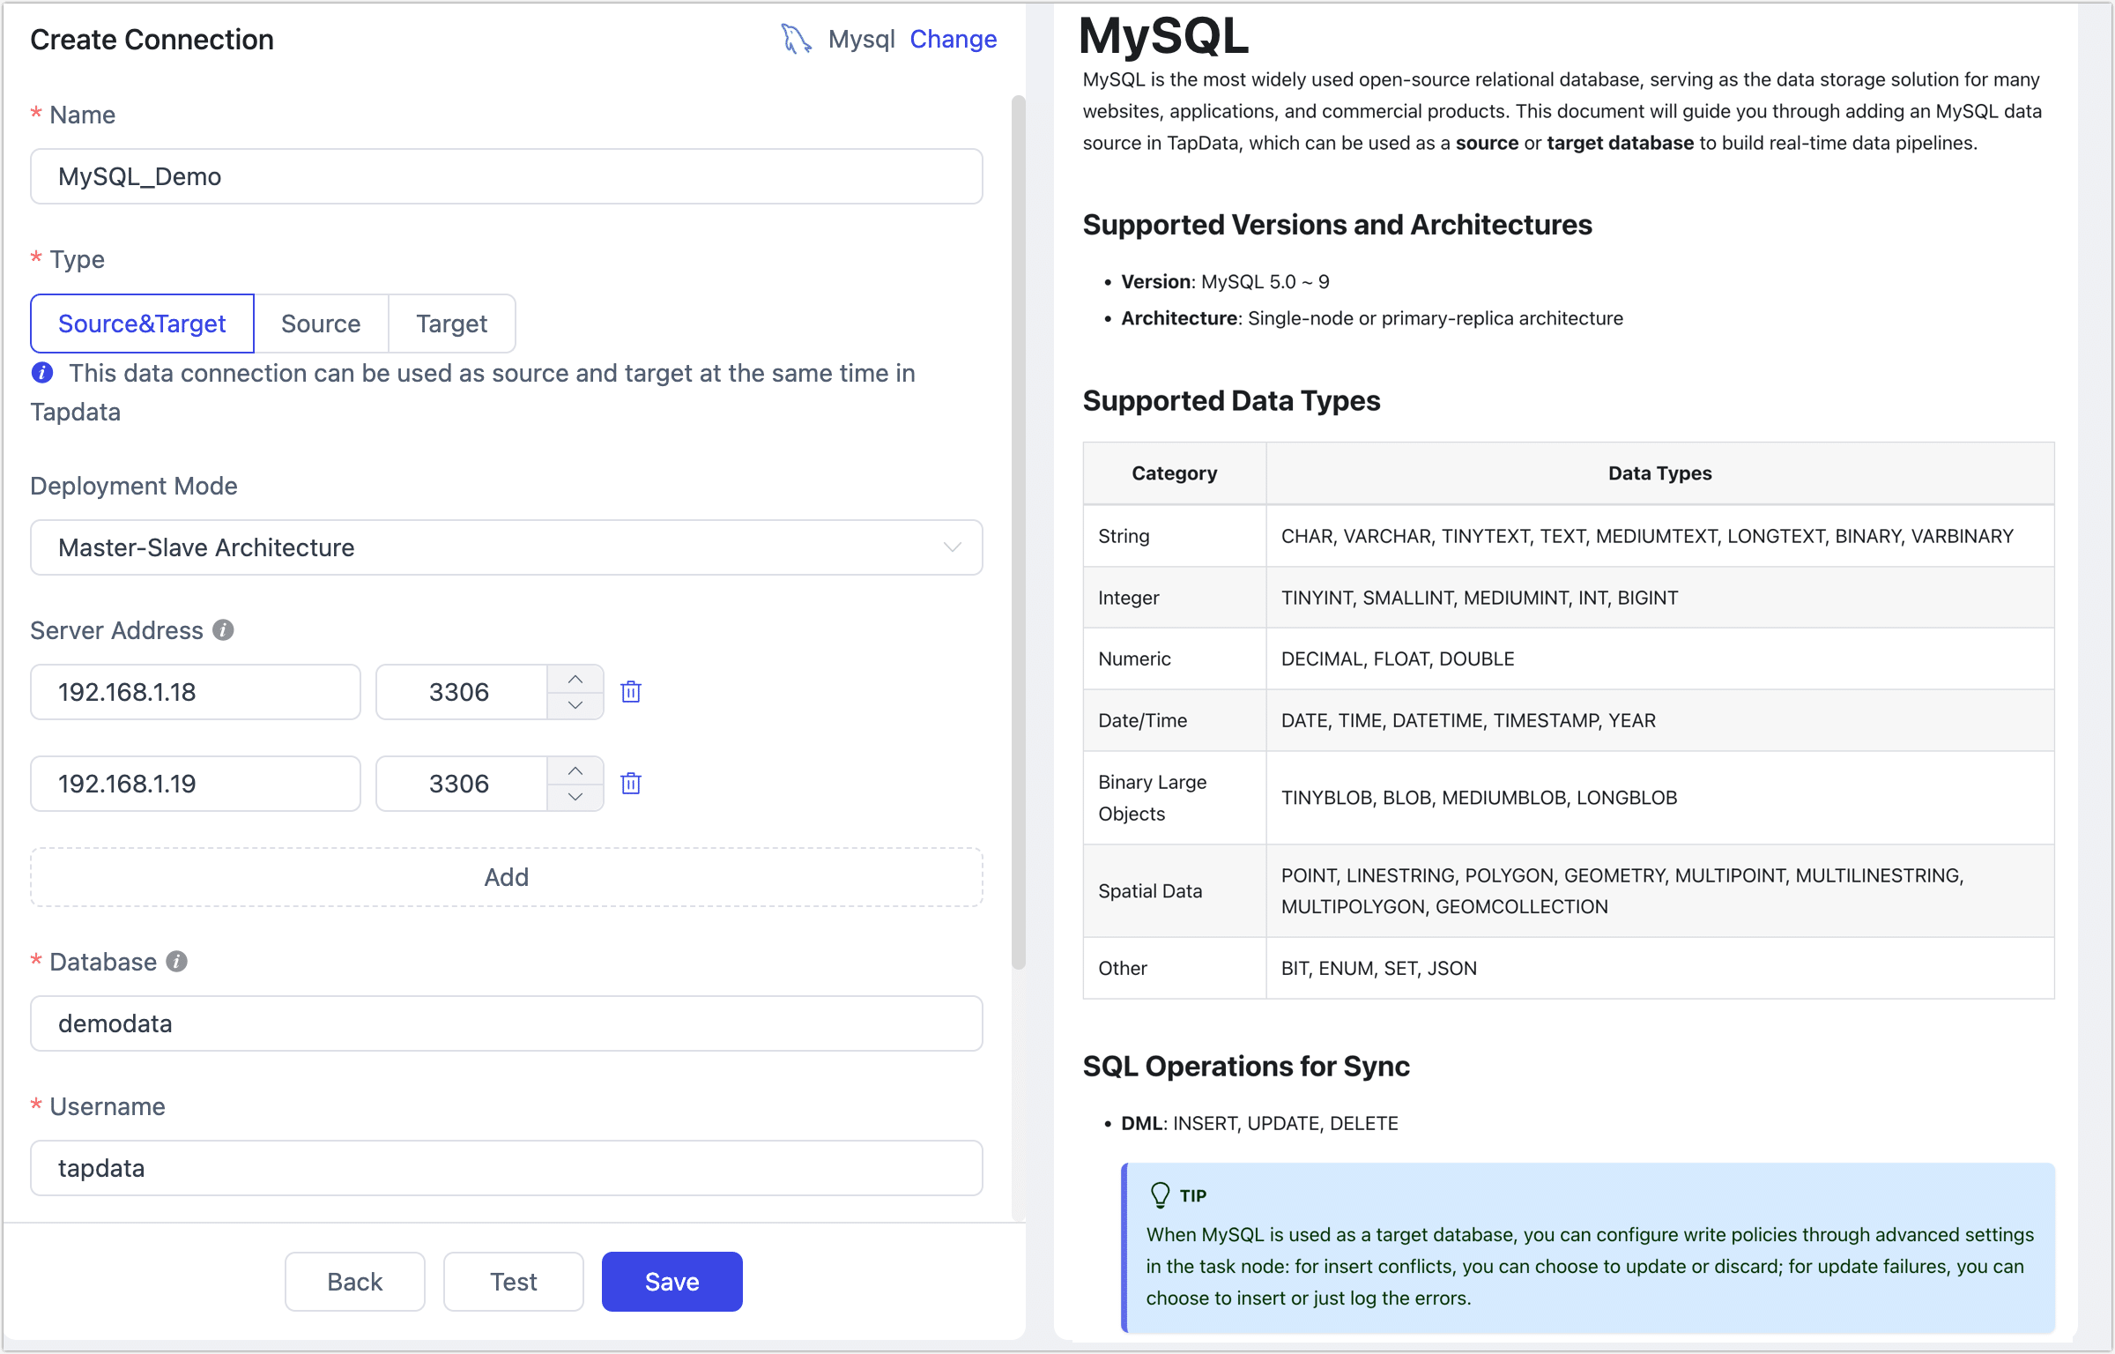Click the lightbulb TIP icon
This screenshot has height=1354, width=2115.
tap(1160, 1195)
